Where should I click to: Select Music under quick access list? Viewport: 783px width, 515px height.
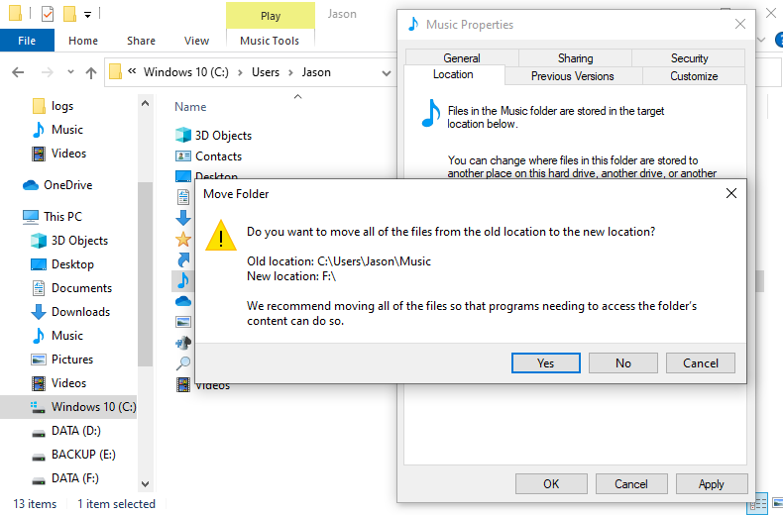pos(67,130)
